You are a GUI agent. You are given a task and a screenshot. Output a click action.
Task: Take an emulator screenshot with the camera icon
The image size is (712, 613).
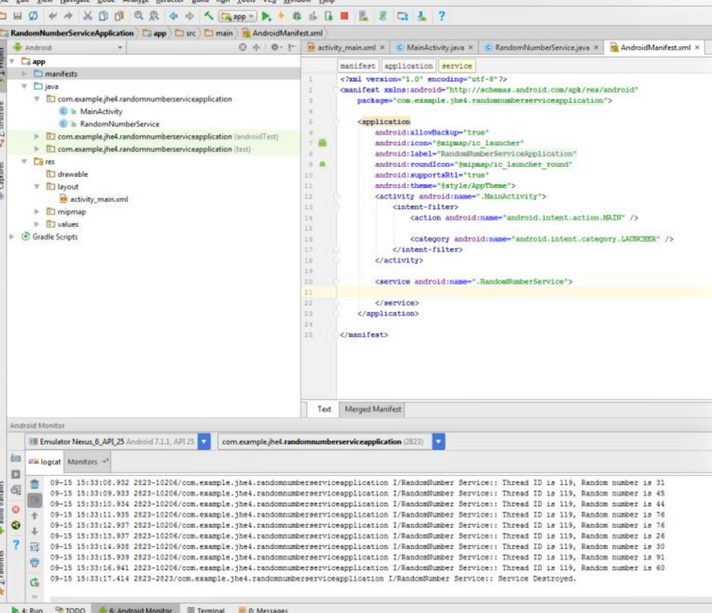pyautogui.click(x=15, y=459)
